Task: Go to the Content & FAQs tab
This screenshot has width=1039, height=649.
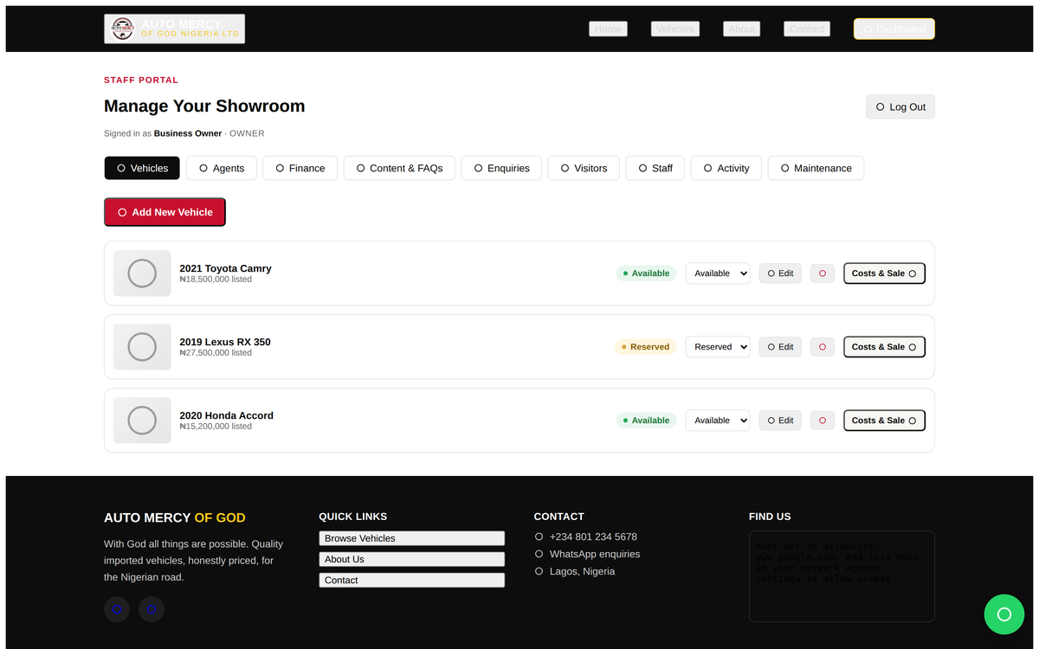Action: coord(400,168)
